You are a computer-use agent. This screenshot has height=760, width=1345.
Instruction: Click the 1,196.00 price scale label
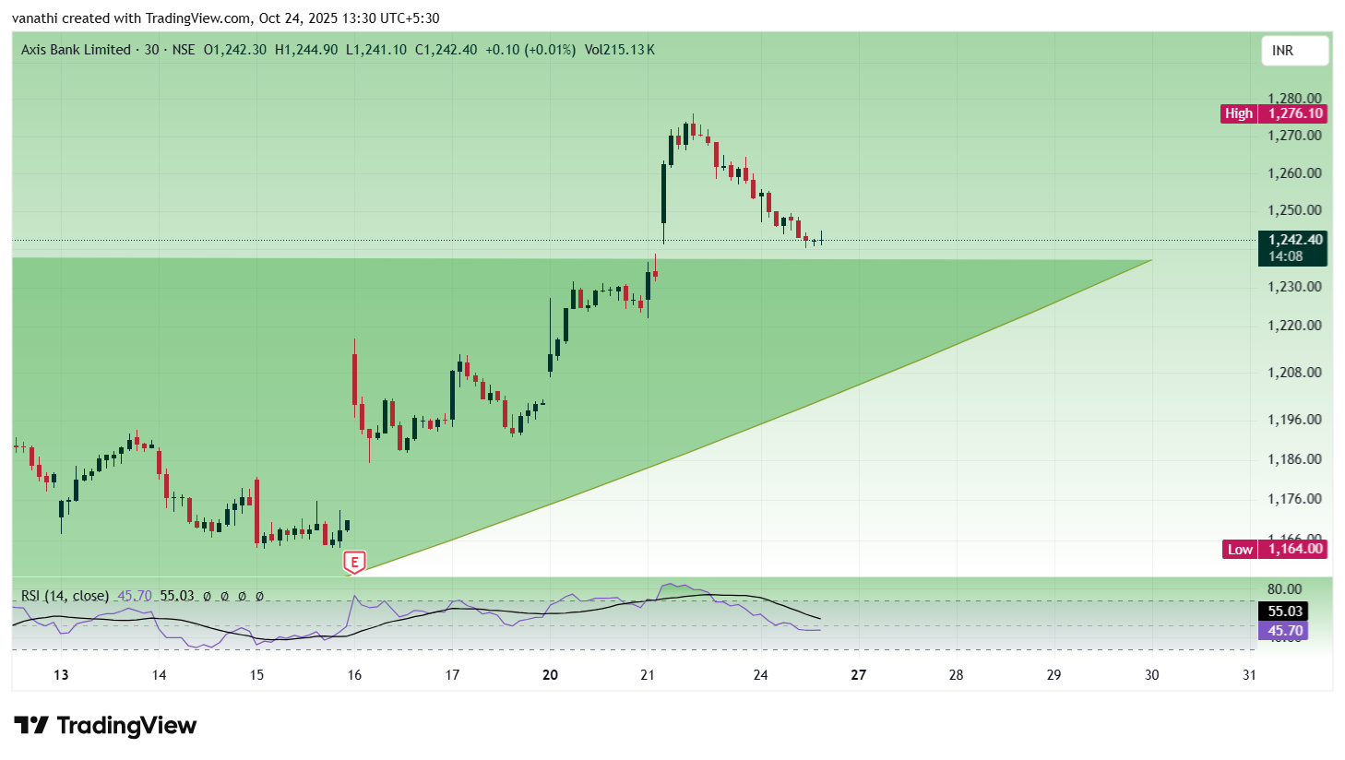(1294, 419)
